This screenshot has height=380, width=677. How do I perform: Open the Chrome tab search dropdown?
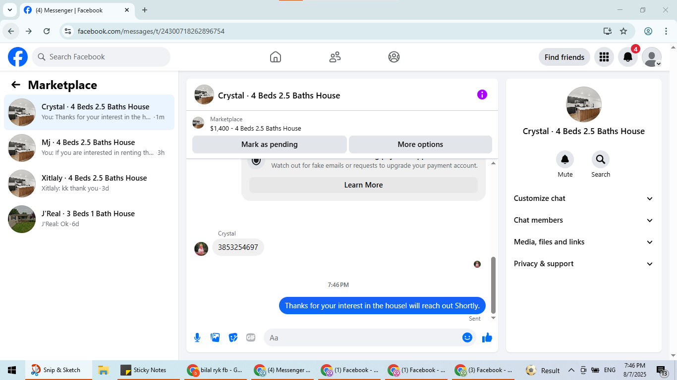click(x=9, y=10)
